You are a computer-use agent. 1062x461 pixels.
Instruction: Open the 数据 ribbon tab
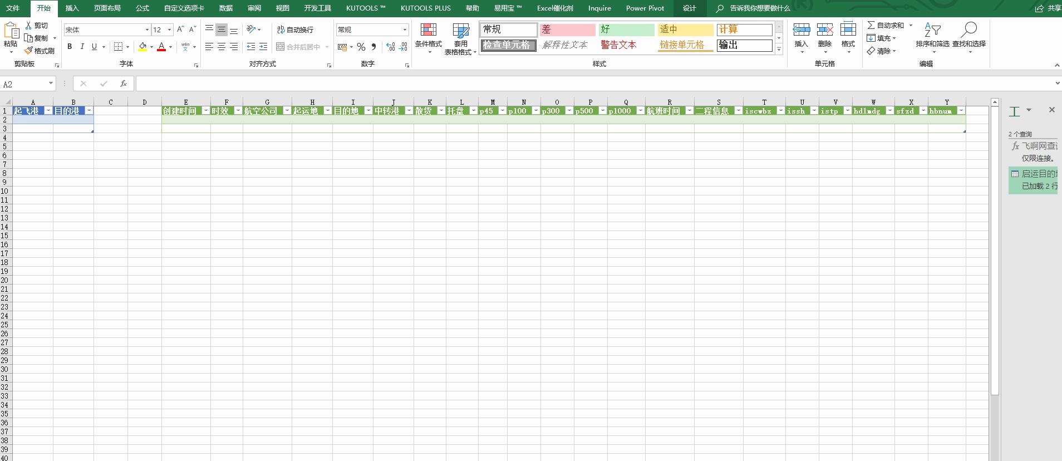tap(226, 8)
